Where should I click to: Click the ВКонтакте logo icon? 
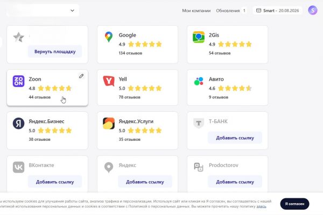[x=19, y=168]
